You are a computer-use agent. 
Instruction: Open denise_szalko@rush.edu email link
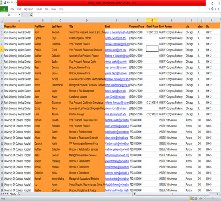(116, 62)
